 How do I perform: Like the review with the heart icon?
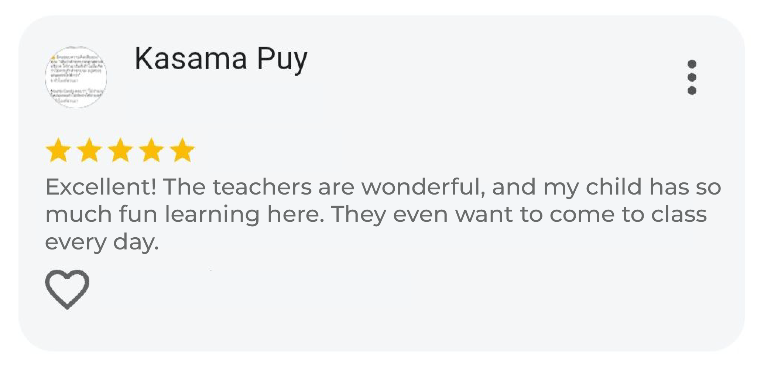67,289
